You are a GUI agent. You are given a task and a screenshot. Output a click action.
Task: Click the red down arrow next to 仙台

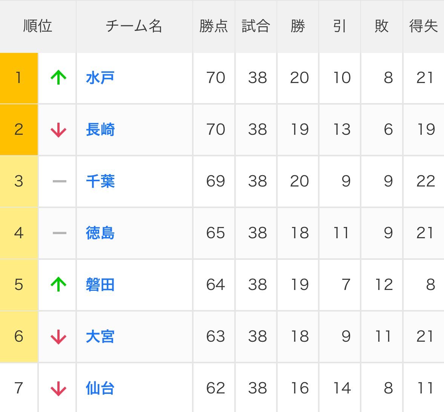57,388
